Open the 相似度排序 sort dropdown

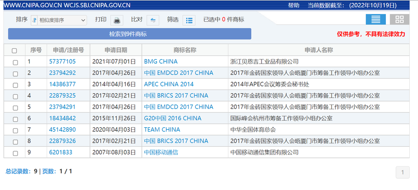coord(62,20)
